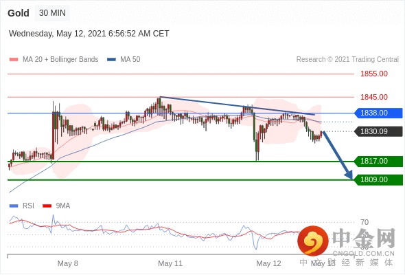
Task: Click the blue 1838.00 pivot tag
Action: 378,113
